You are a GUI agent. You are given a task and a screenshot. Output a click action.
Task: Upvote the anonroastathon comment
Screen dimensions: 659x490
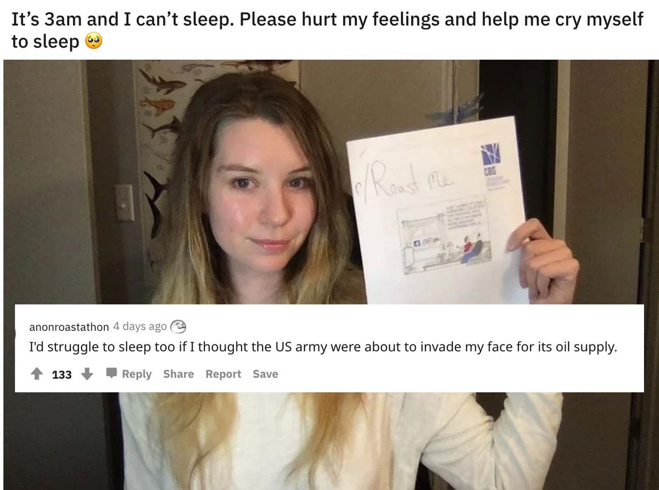37,374
